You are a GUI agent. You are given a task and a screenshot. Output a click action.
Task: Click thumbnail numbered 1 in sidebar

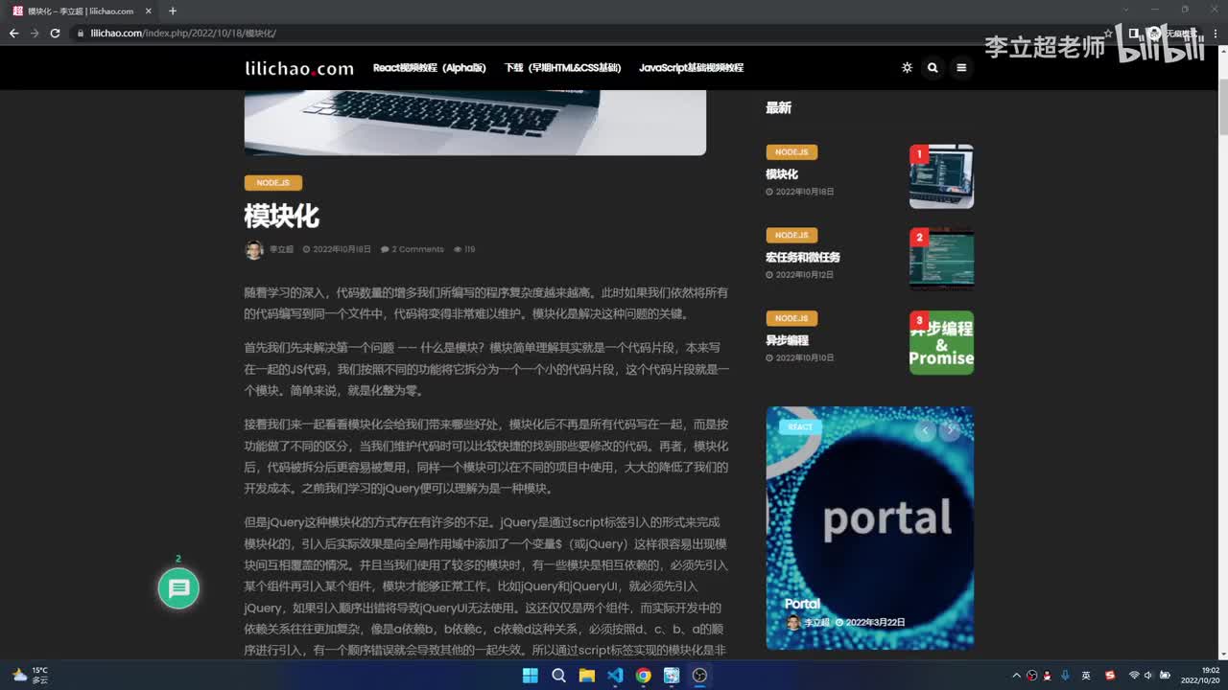(x=941, y=176)
